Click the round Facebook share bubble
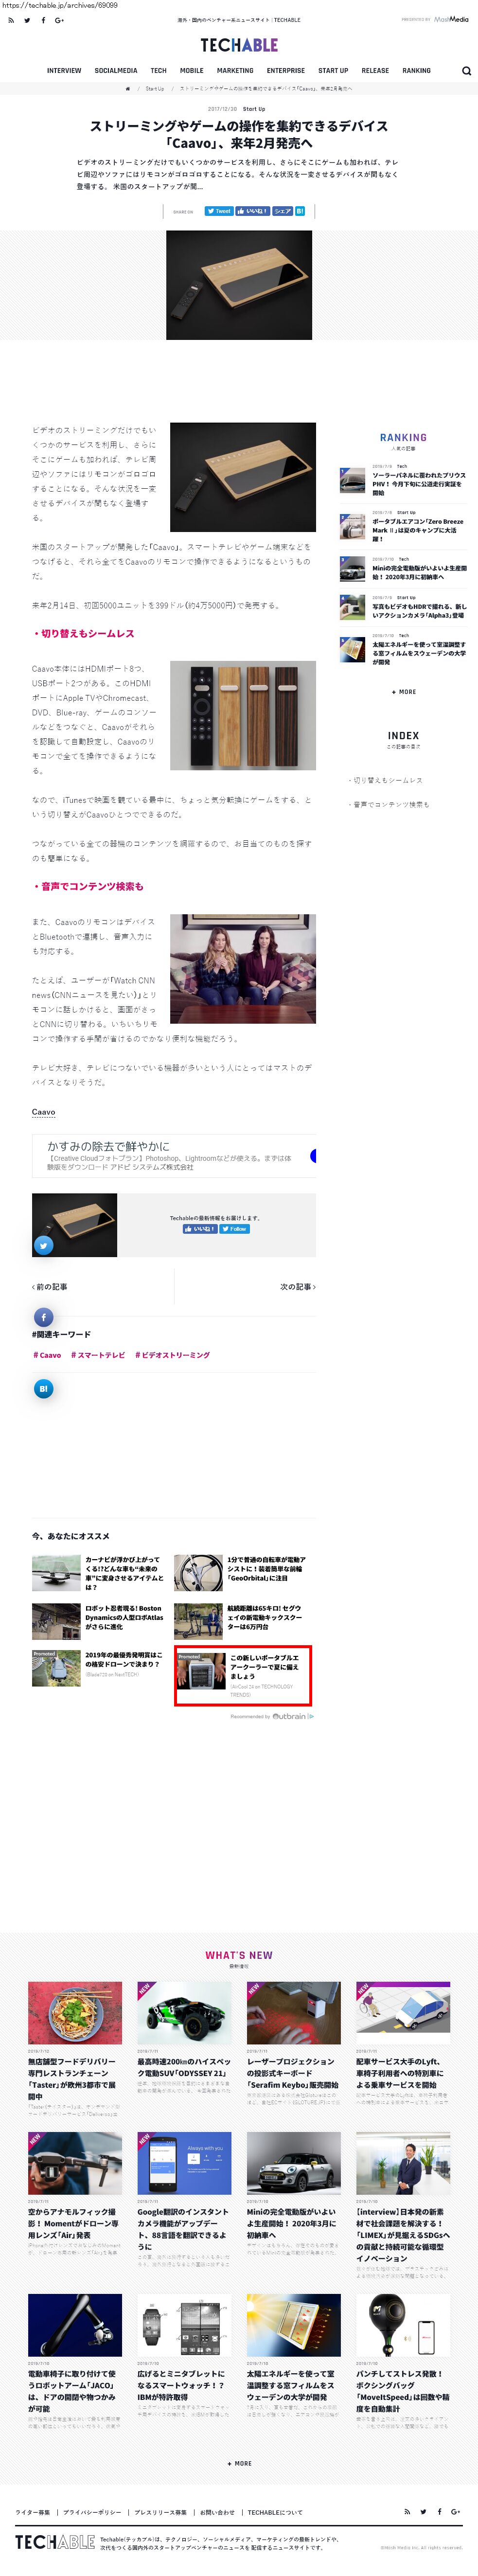This screenshot has width=478, height=2576. 43,1317
